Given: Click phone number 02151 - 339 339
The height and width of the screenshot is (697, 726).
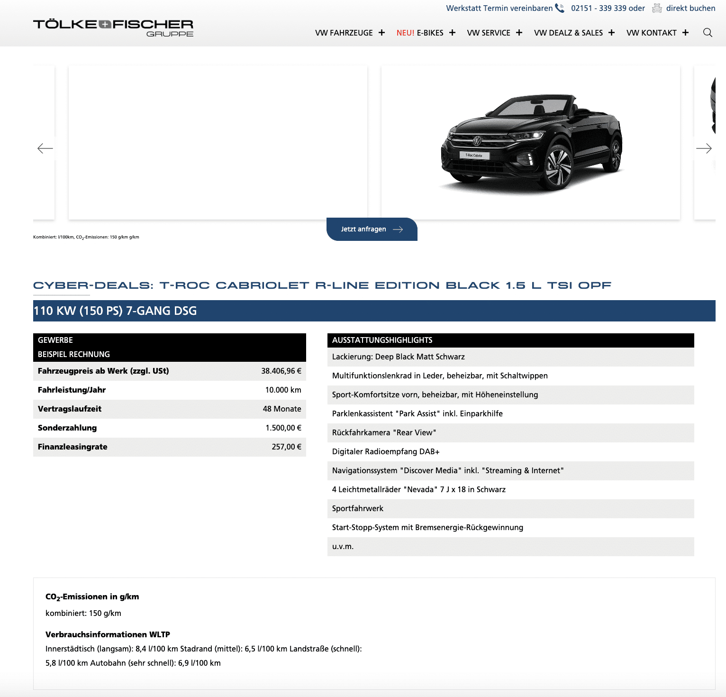Looking at the screenshot, I should tap(599, 8).
